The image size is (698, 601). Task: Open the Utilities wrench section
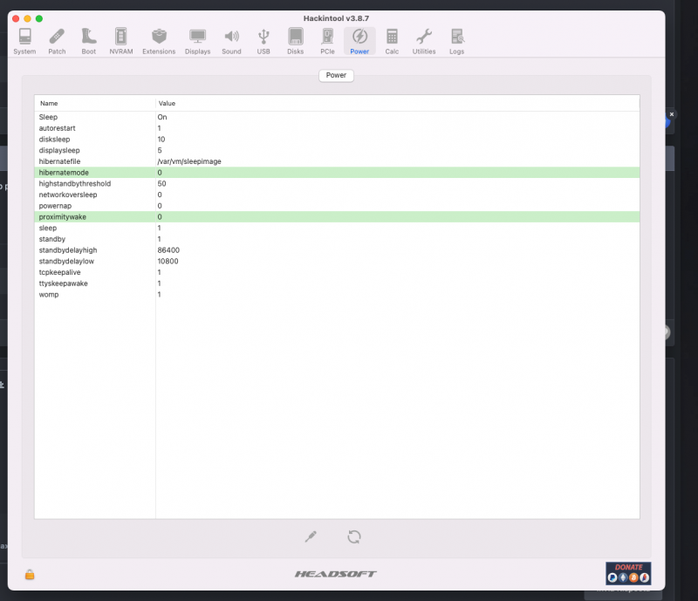tap(424, 41)
